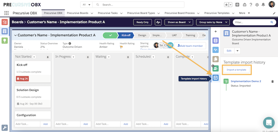278x132 pixels.
Task: Click the Boards breadcrumb link
Action: click(18, 22)
